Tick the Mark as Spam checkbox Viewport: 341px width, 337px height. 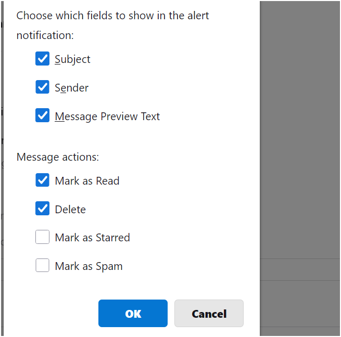coord(43,266)
